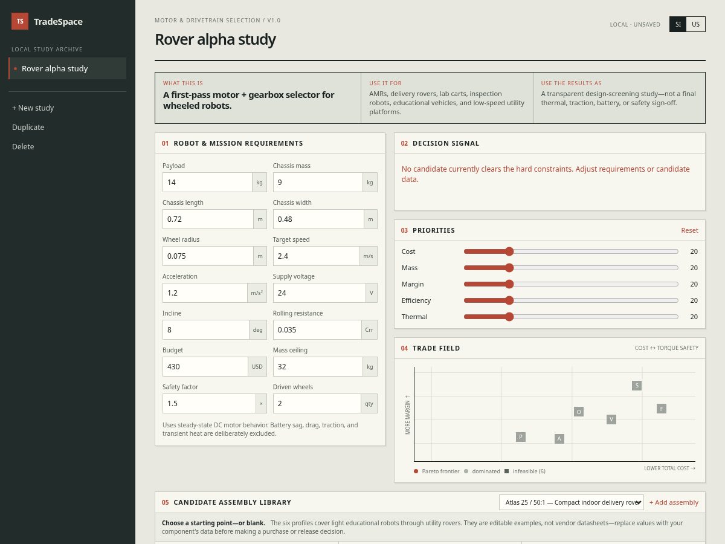
Task: Edit the Chassis mass field
Action: coord(318,183)
